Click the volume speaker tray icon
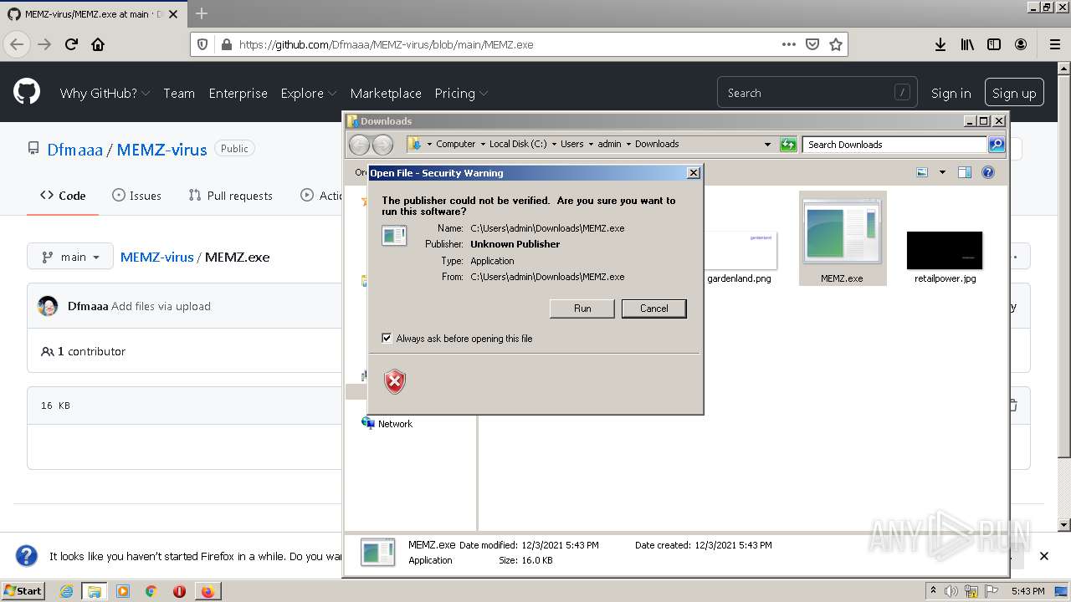 point(951,591)
